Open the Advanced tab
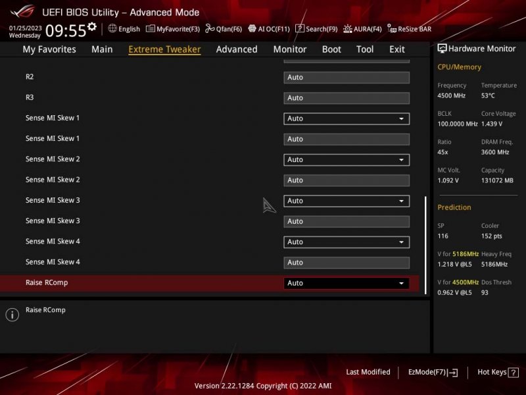Image resolution: width=526 pixels, height=395 pixels. 237,49
